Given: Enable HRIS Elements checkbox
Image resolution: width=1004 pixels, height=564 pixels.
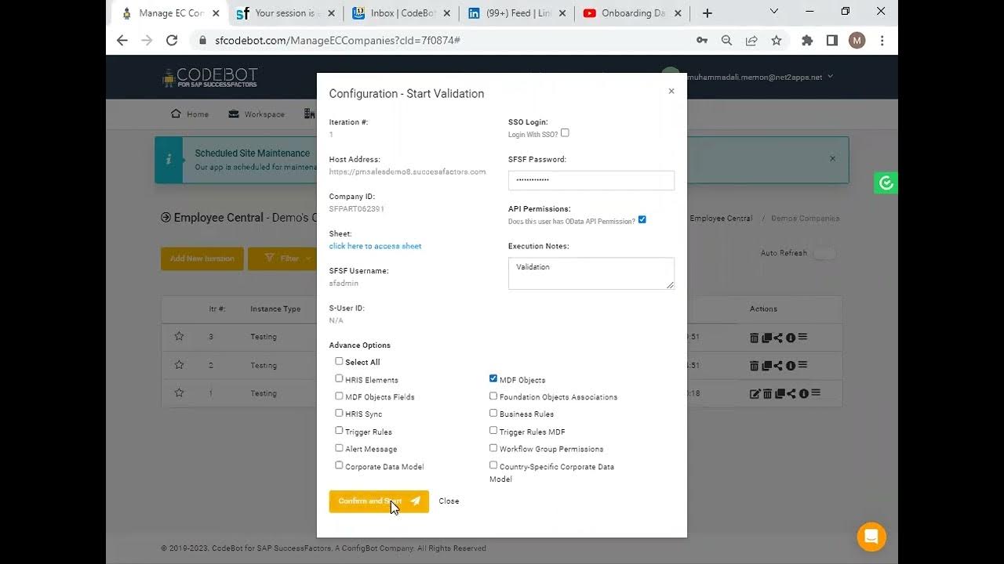Looking at the screenshot, I should (x=339, y=378).
